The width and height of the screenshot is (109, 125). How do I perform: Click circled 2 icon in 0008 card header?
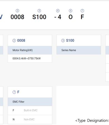tap(14, 41)
